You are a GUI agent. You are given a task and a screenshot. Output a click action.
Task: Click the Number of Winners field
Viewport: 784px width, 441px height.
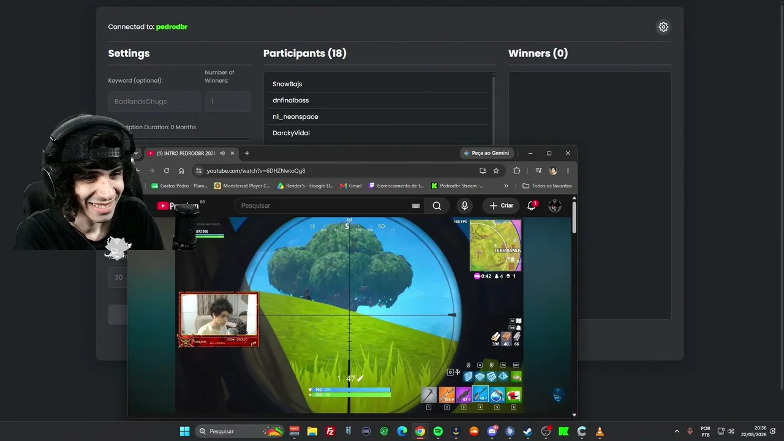tap(228, 102)
